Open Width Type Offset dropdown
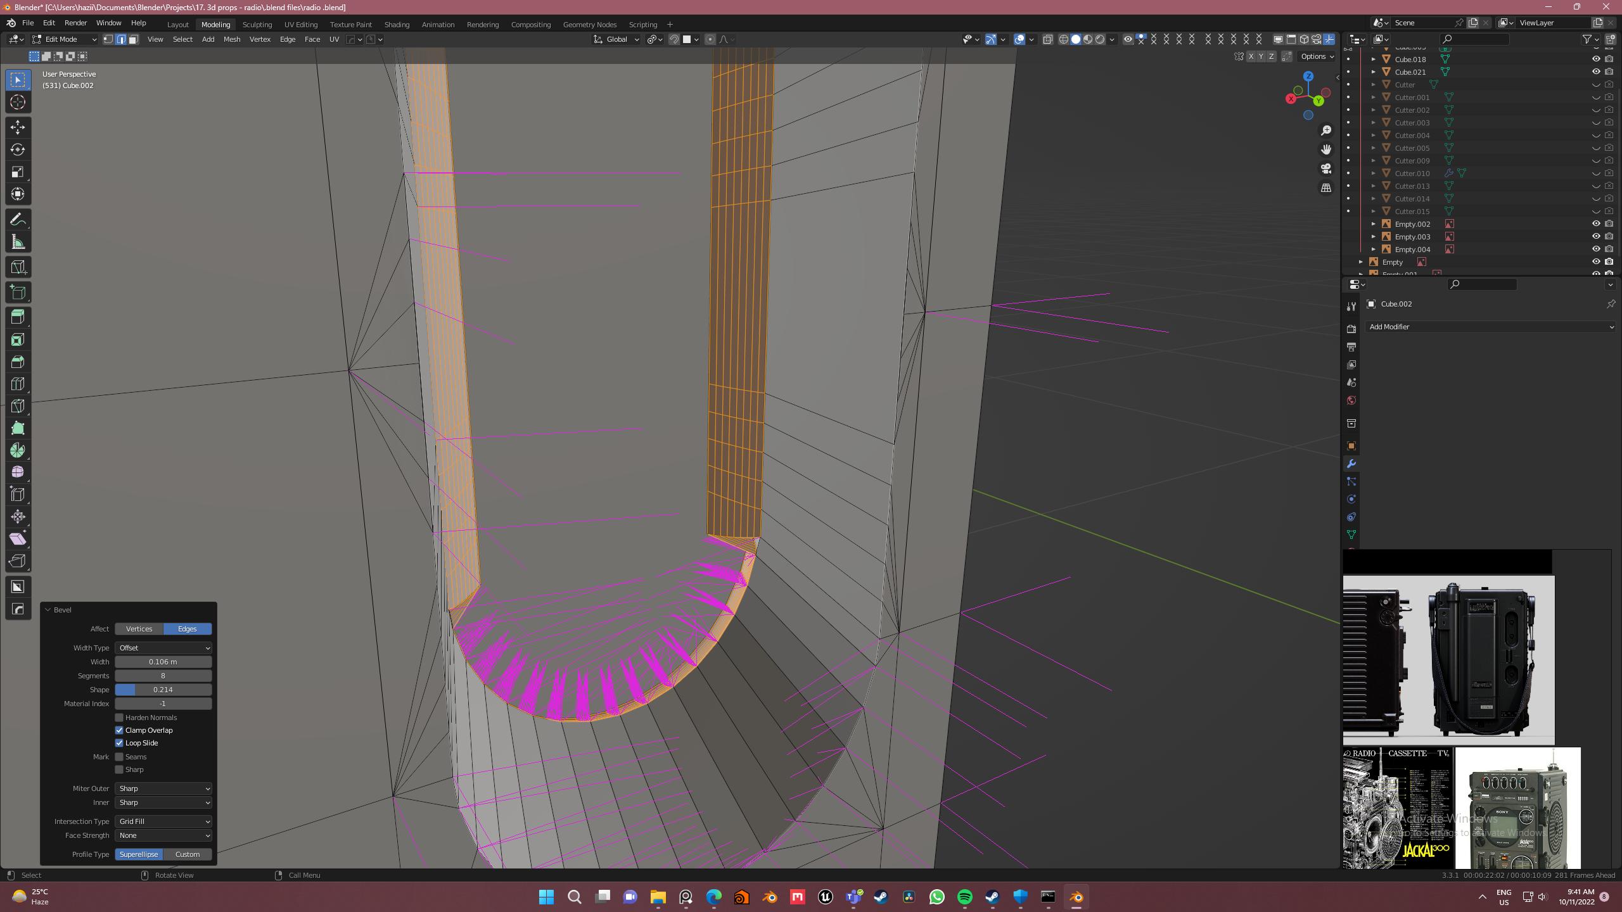 (x=163, y=648)
